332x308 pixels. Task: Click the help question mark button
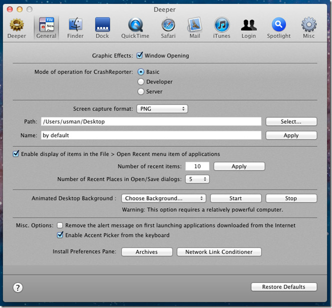[x=18, y=287]
